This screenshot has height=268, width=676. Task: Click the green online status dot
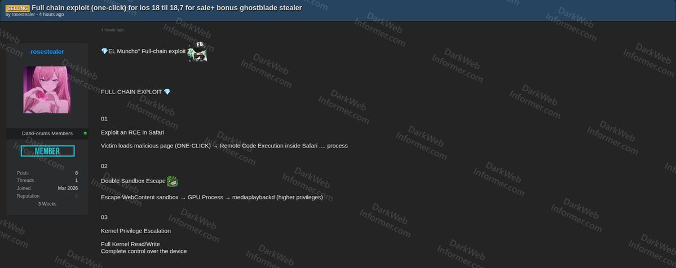pyautogui.click(x=85, y=133)
